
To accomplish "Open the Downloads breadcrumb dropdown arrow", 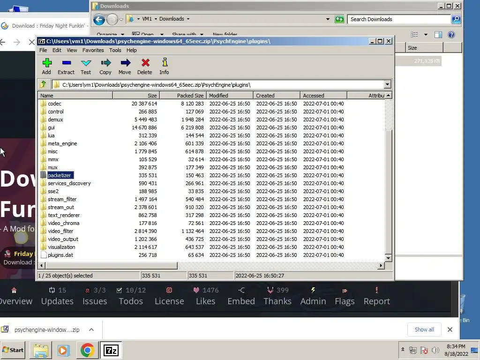I will click(188, 19).
